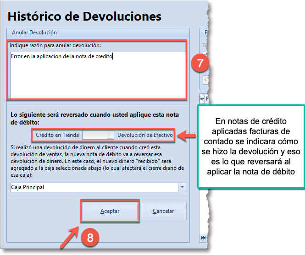The width and height of the screenshot is (305, 255).
Task: Click first-record navigation icon in grid
Action: point(203,238)
